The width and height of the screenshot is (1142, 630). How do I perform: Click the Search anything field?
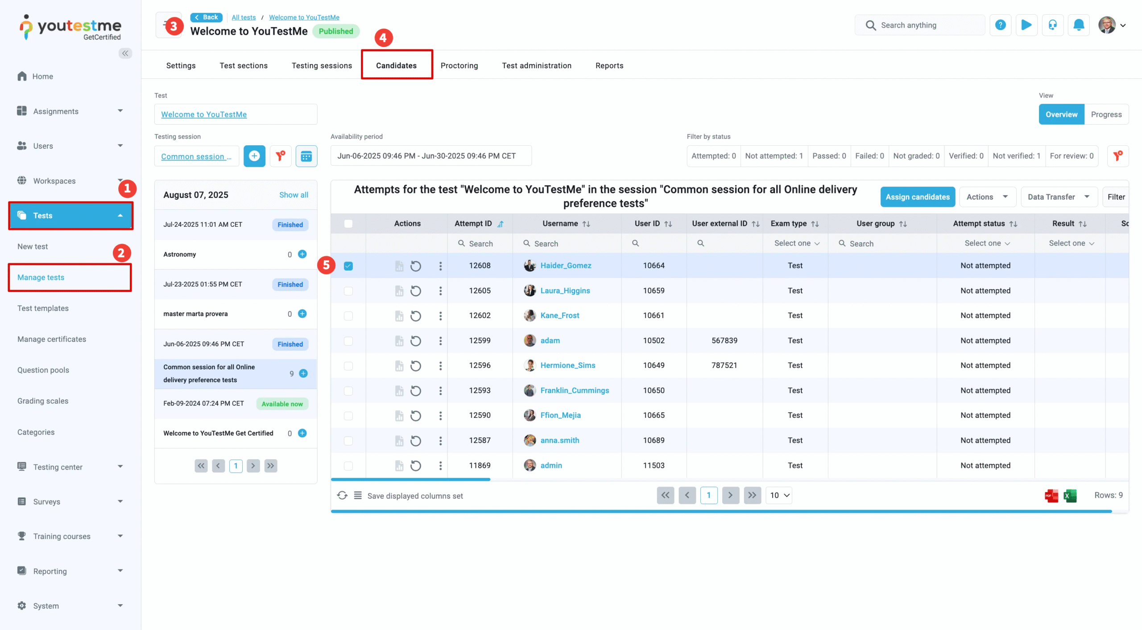(x=920, y=25)
